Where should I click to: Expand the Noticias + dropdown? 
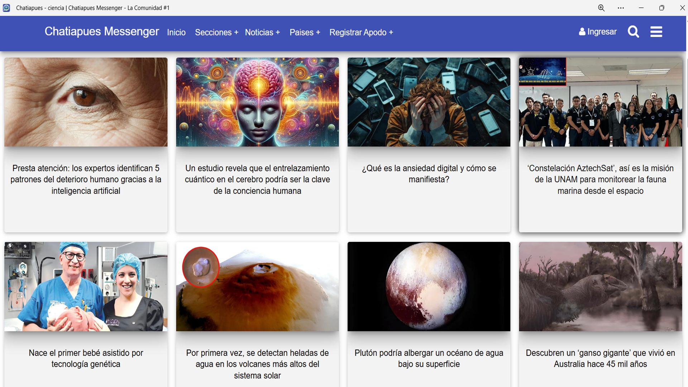[x=262, y=33]
